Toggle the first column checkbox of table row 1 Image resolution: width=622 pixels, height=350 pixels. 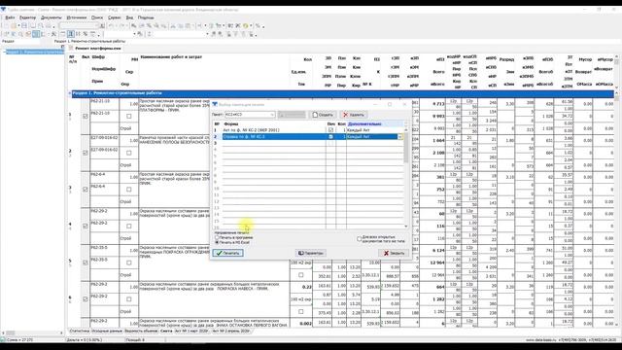[86, 117]
